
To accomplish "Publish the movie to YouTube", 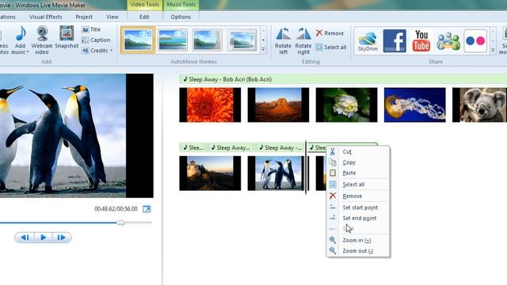I will click(x=421, y=40).
